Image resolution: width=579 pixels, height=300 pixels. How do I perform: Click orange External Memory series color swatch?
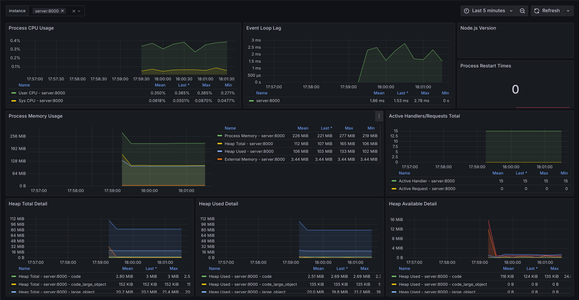pyautogui.click(x=219, y=159)
